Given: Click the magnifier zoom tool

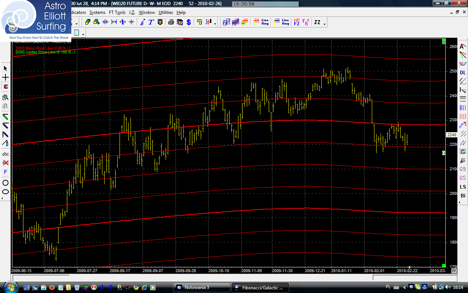Looking at the screenshot, I should pyautogui.click(x=5, y=97).
